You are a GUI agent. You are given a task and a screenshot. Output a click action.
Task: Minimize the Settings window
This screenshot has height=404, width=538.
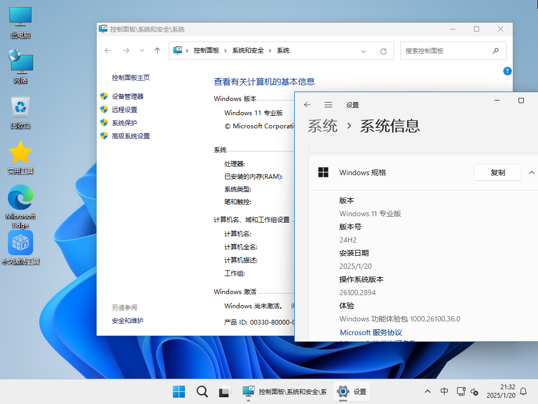pyautogui.click(x=497, y=100)
